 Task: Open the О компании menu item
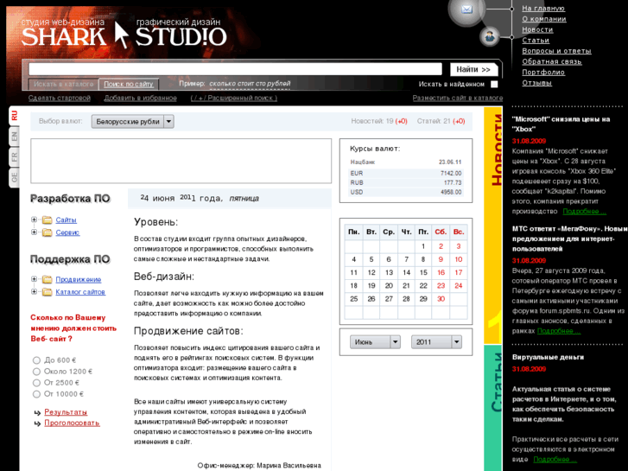click(544, 19)
